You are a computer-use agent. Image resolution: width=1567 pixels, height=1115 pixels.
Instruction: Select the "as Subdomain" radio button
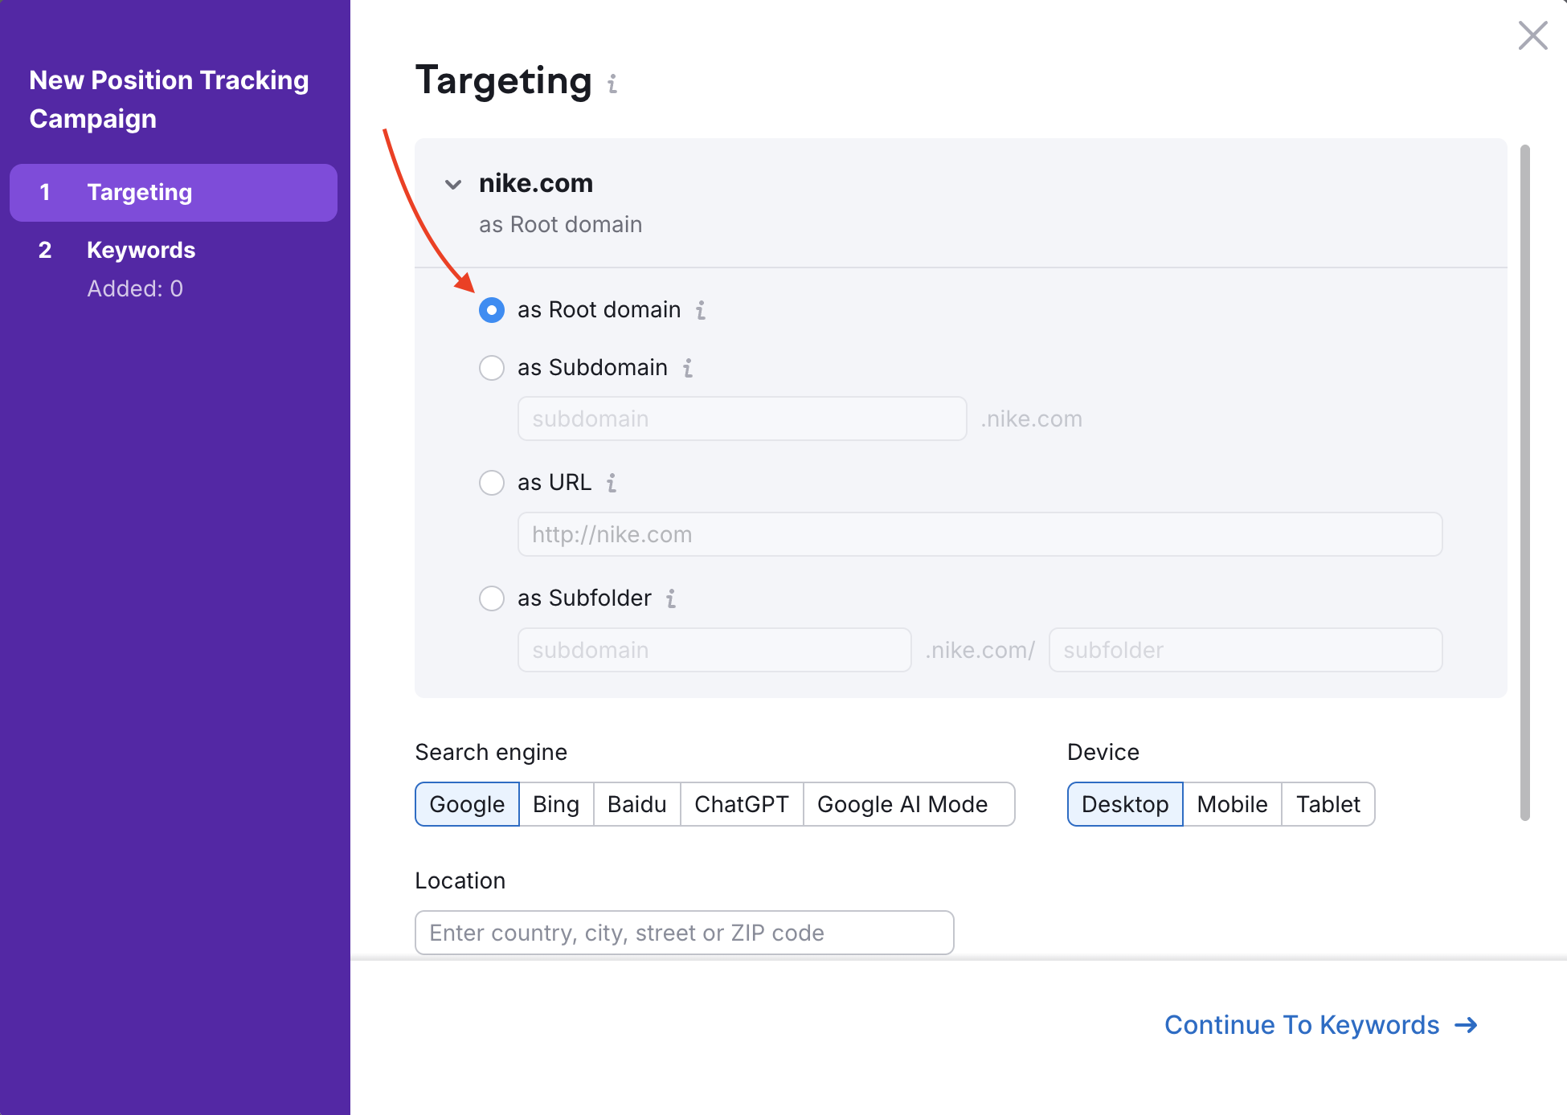pos(491,368)
